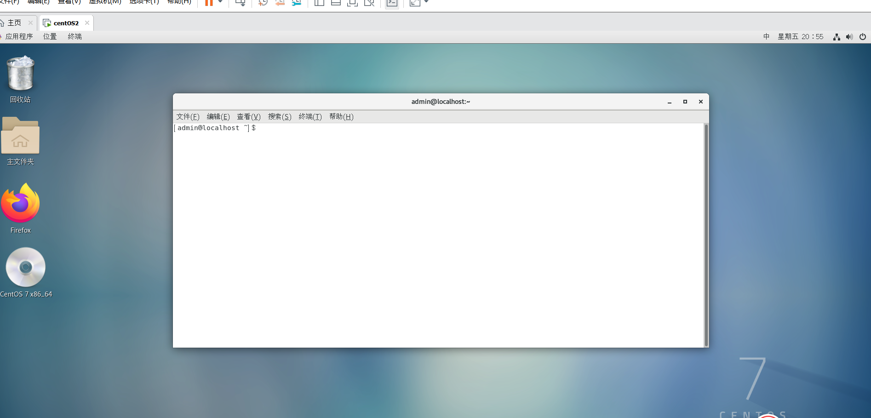Open the 终端 menu in the GNOME top bar
Screen dimensions: 871x418
point(74,36)
